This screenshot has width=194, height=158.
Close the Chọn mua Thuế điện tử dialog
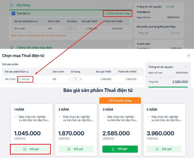point(188,56)
